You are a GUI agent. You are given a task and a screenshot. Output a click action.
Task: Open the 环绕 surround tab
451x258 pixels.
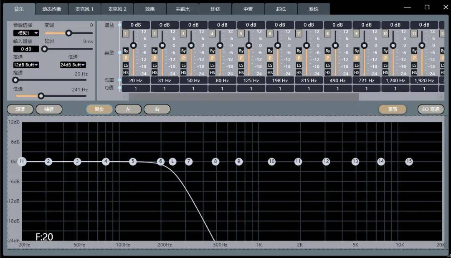pos(215,9)
